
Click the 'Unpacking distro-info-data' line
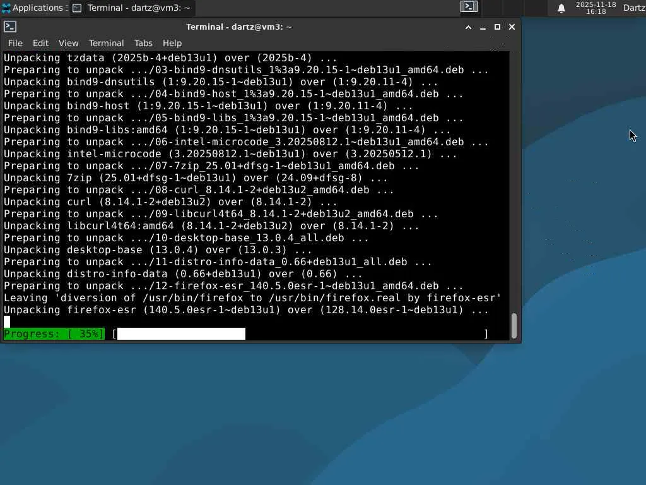(x=183, y=274)
